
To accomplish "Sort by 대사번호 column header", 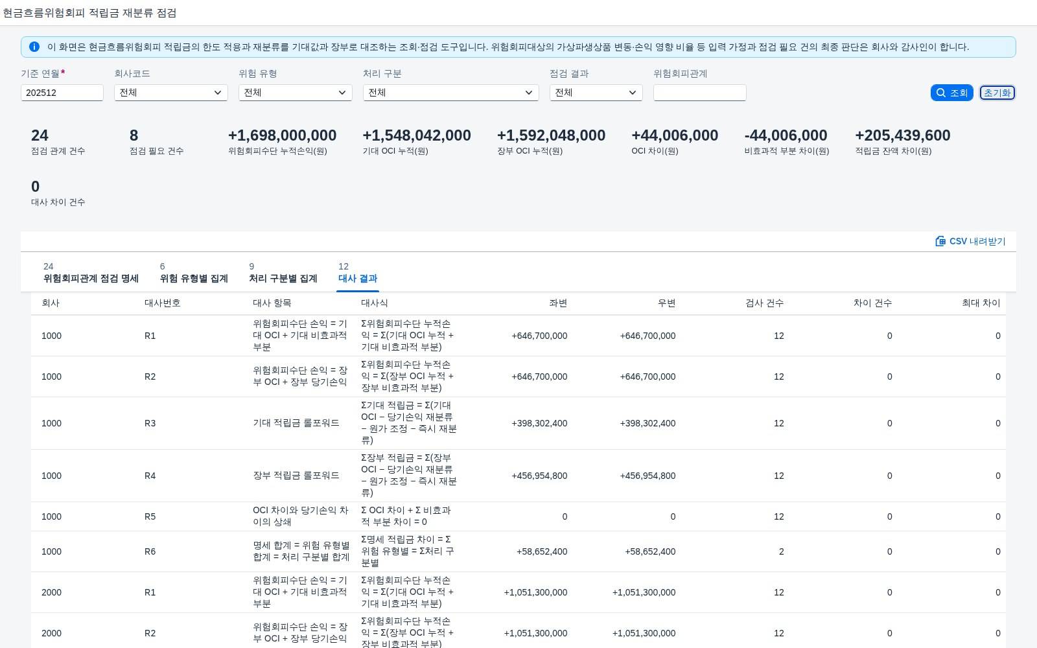I will pos(162,303).
